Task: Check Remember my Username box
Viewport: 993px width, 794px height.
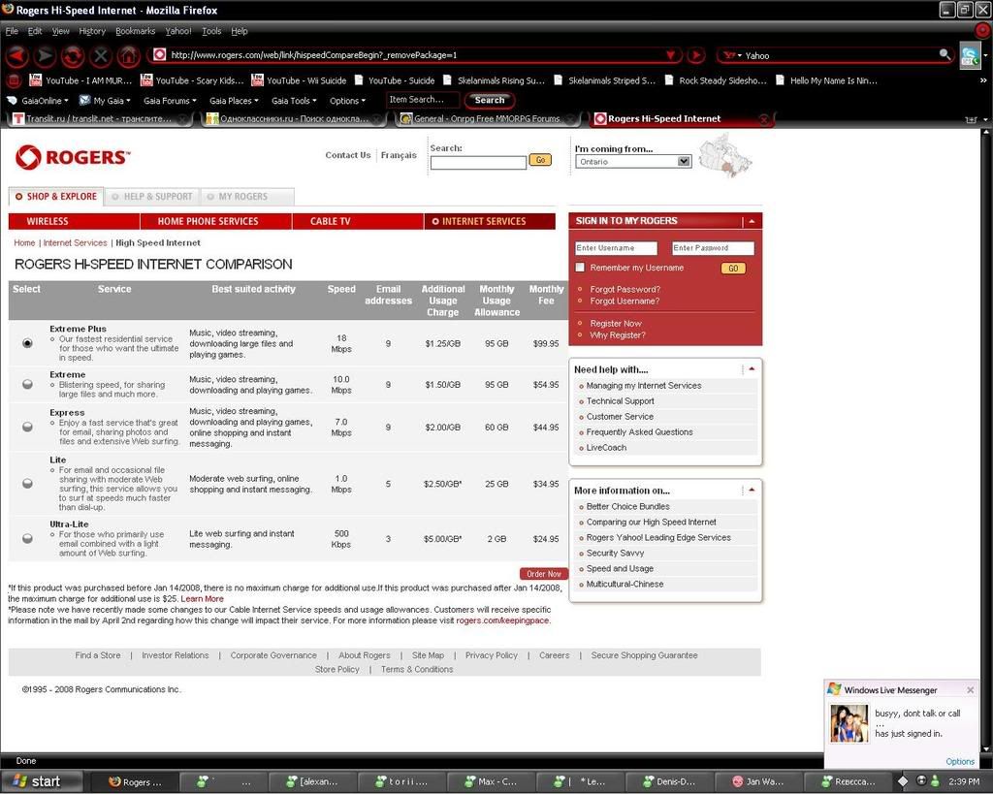Action: pyautogui.click(x=580, y=268)
